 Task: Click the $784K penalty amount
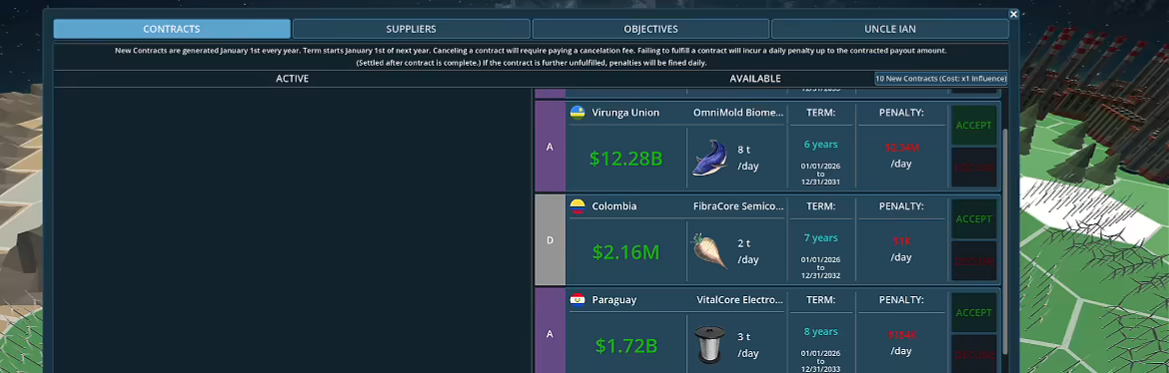tap(901, 335)
